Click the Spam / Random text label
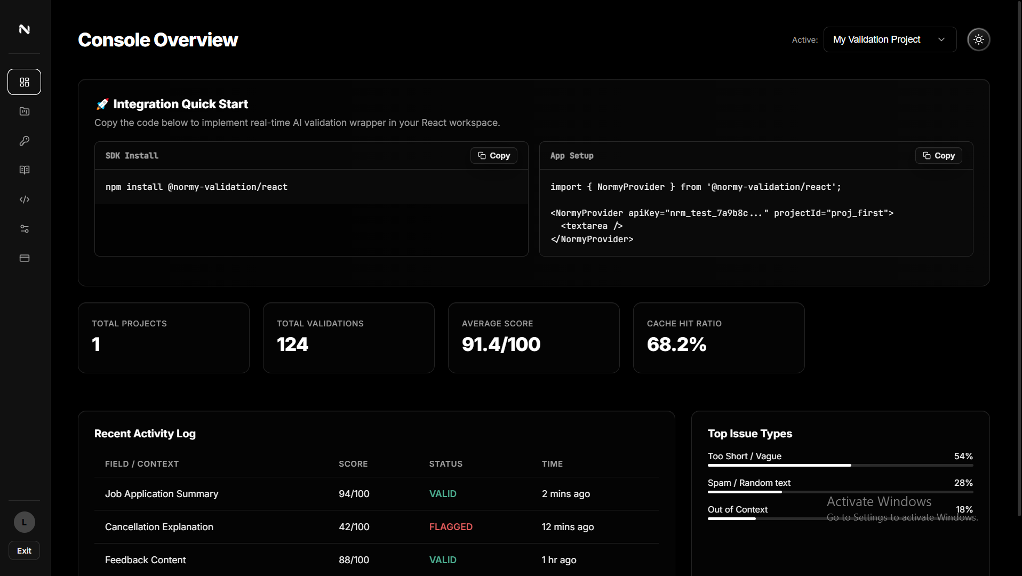1022x576 pixels. click(749, 483)
